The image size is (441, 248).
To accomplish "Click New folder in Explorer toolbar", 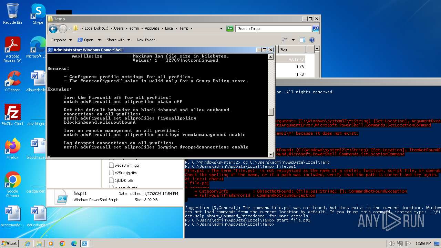I will coord(146,40).
